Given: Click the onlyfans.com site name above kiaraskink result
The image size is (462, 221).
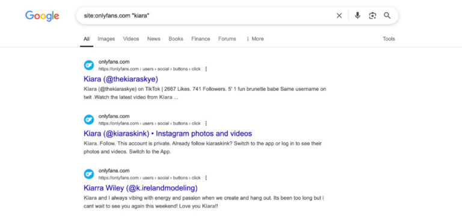Looking at the screenshot, I should 114,116.
